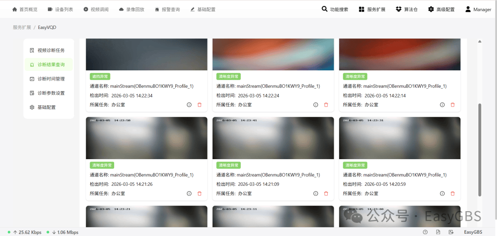
Task: Click the scrollbar up arrow
Action: point(480,41)
